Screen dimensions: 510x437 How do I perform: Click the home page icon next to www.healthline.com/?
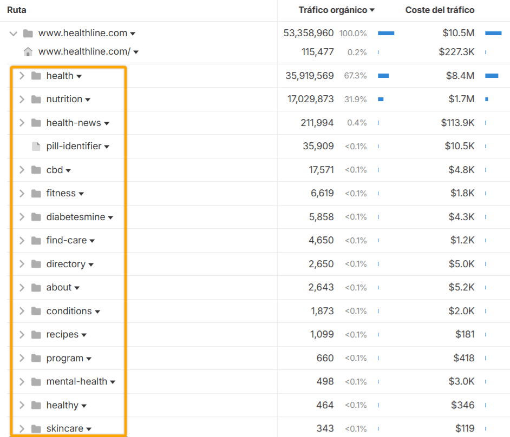[x=28, y=52]
